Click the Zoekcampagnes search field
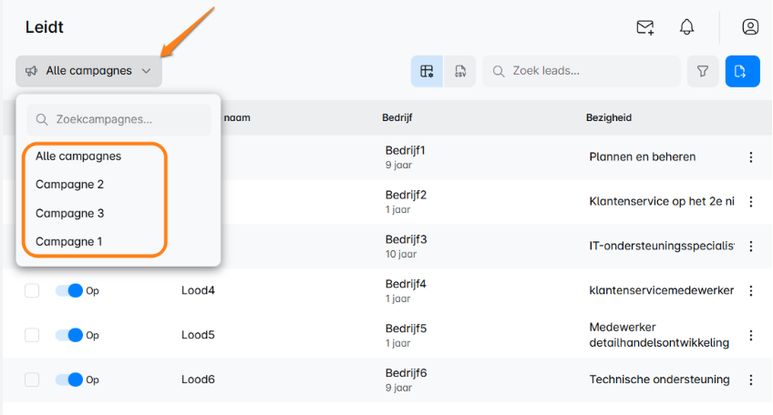Image resolution: width=773 pixels, height=415 pixels. tap(119, 119)
